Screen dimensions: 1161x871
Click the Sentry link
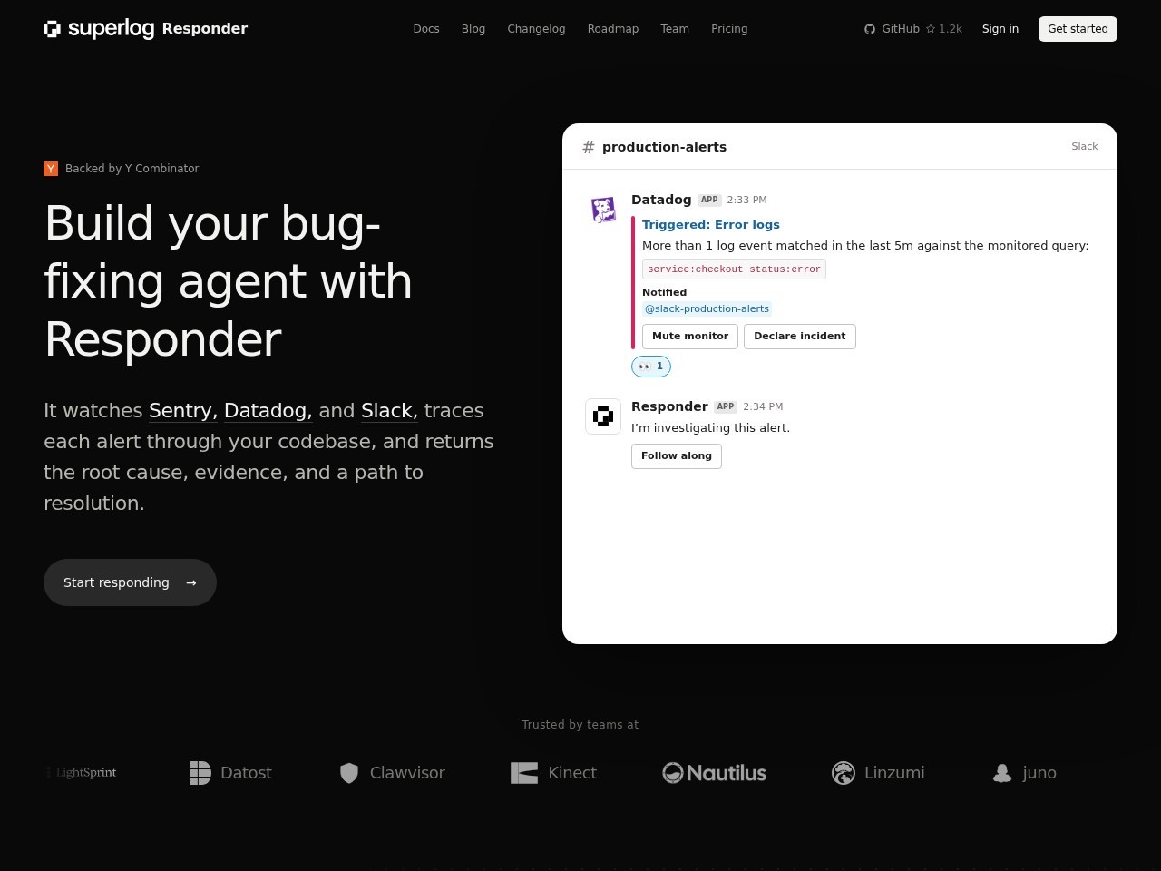pos(183,411)
